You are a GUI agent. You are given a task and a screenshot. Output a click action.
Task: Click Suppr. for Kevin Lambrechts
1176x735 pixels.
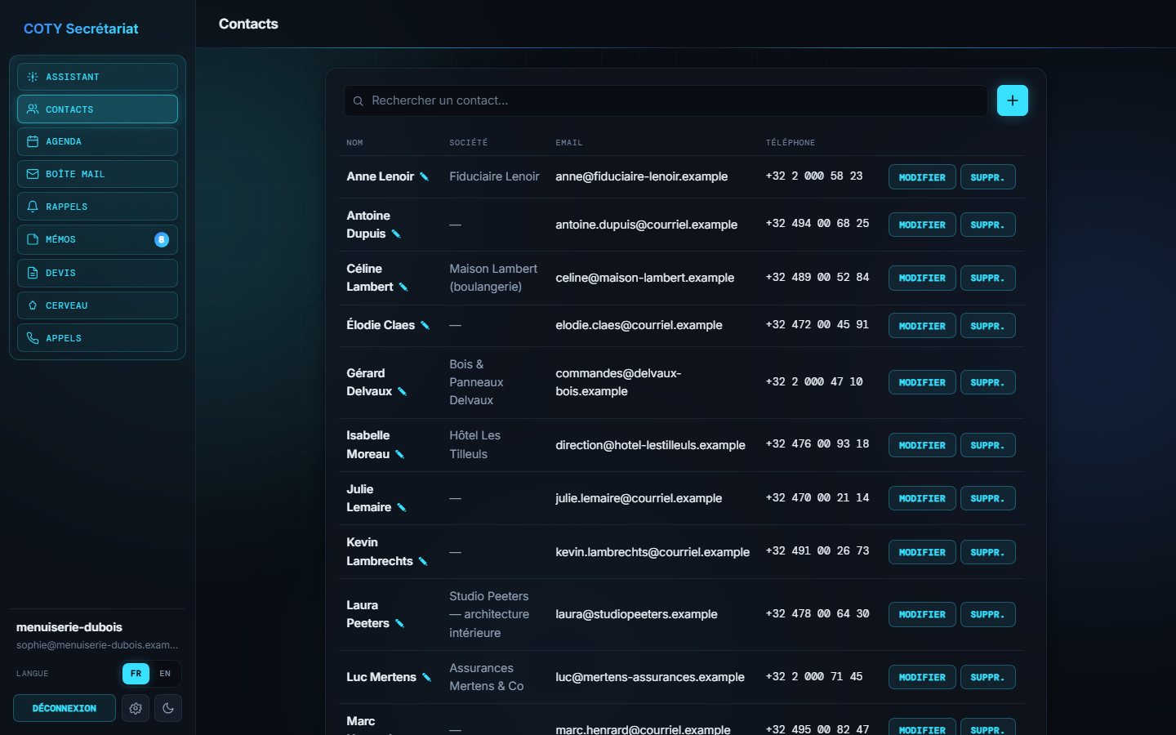click(987, 552)
